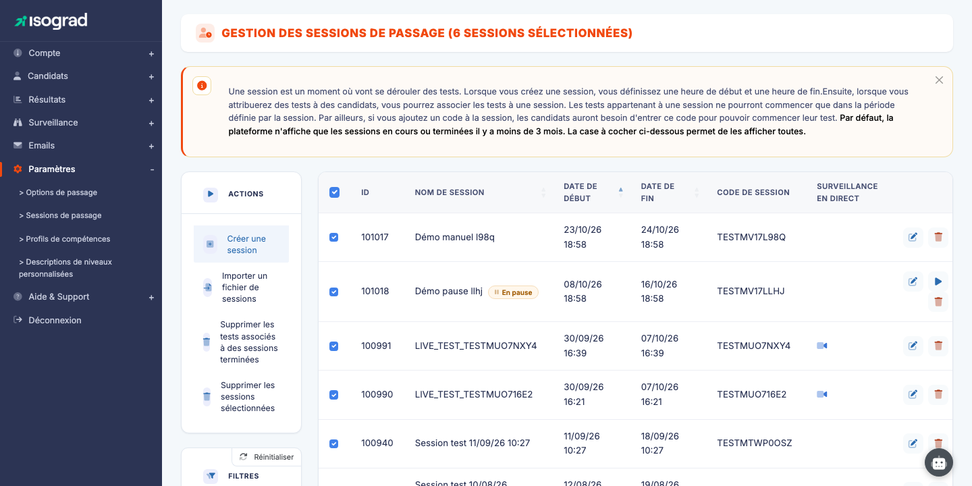Click the Déconnexion logout icon

tap(18, 320)
